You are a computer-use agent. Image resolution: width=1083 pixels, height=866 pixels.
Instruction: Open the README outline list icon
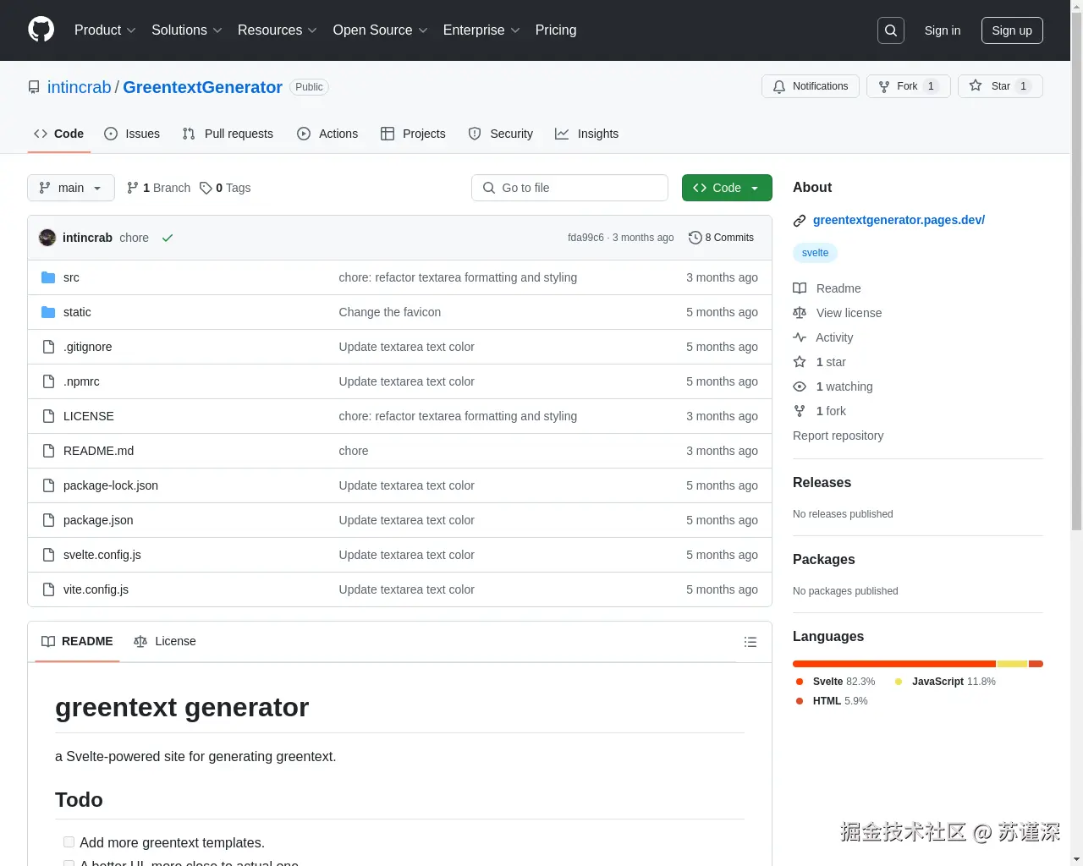[x=750, y=642]
